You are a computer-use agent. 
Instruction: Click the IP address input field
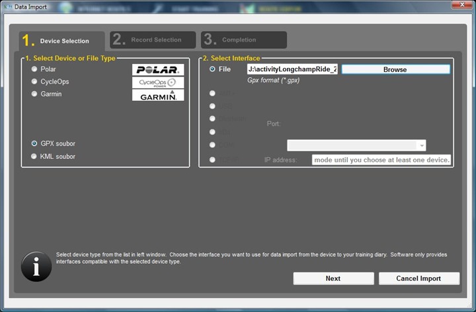coord(381,160)
